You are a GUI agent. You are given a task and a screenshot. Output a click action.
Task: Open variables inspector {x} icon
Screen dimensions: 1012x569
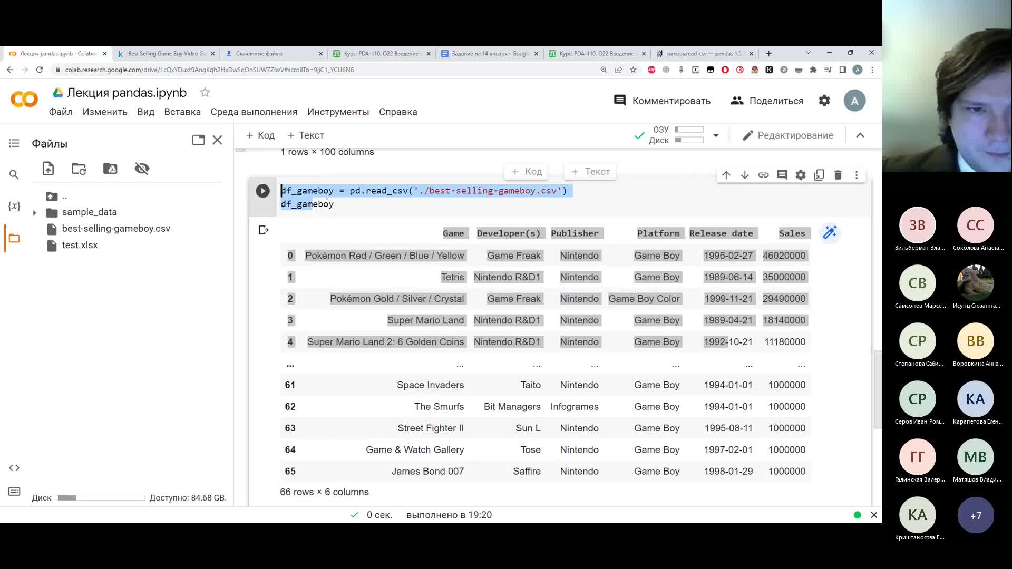point(14,206)
